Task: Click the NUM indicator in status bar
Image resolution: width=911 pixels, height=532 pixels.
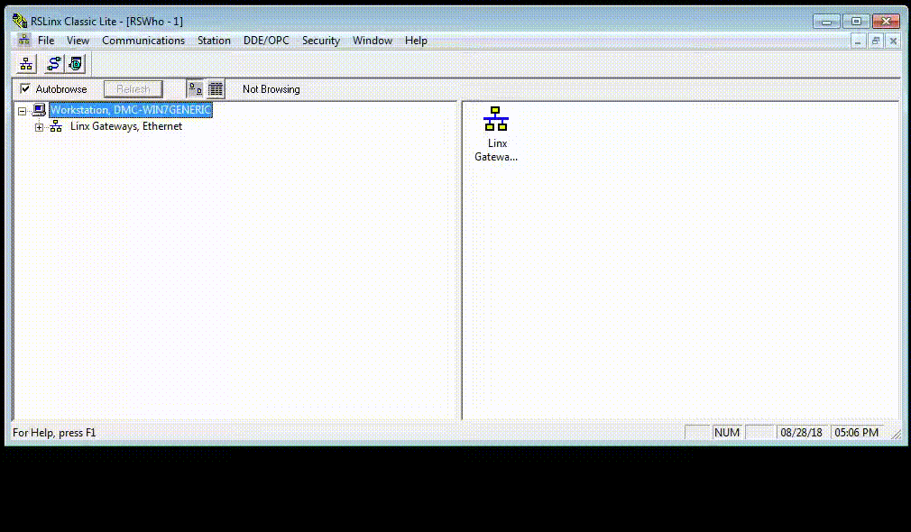Action: 727,433
